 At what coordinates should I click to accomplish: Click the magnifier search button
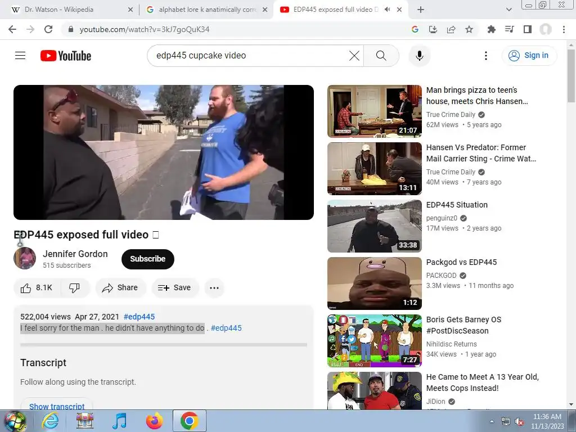381,56
